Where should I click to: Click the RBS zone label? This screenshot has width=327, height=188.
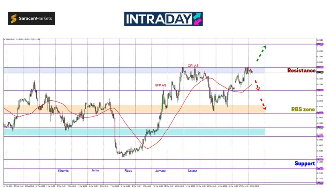coord(303,109)
